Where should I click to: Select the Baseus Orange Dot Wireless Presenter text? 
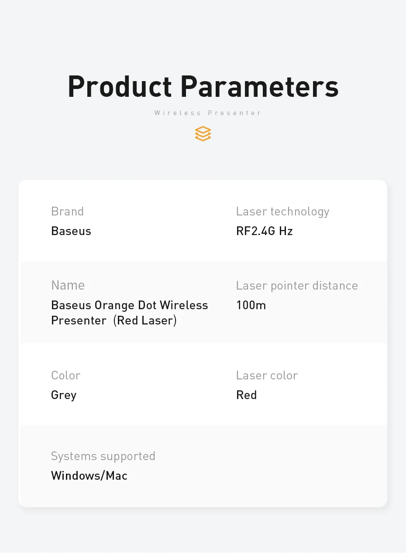[129, 305]
